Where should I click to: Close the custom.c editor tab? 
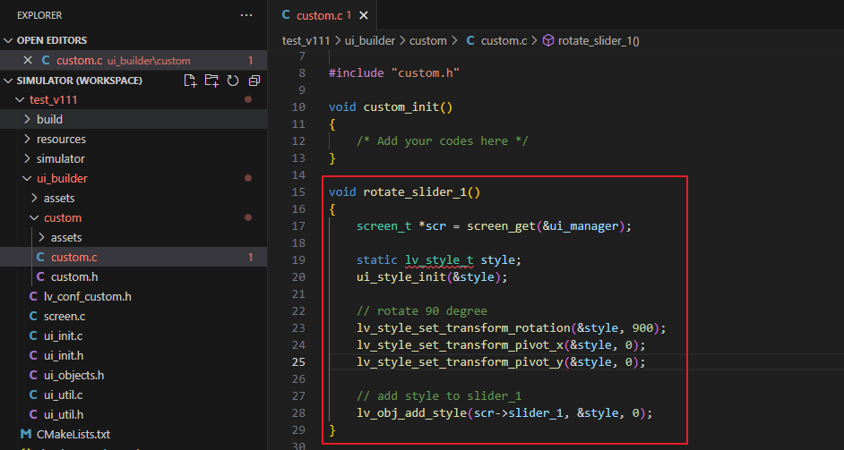click(x=364, y=15)
